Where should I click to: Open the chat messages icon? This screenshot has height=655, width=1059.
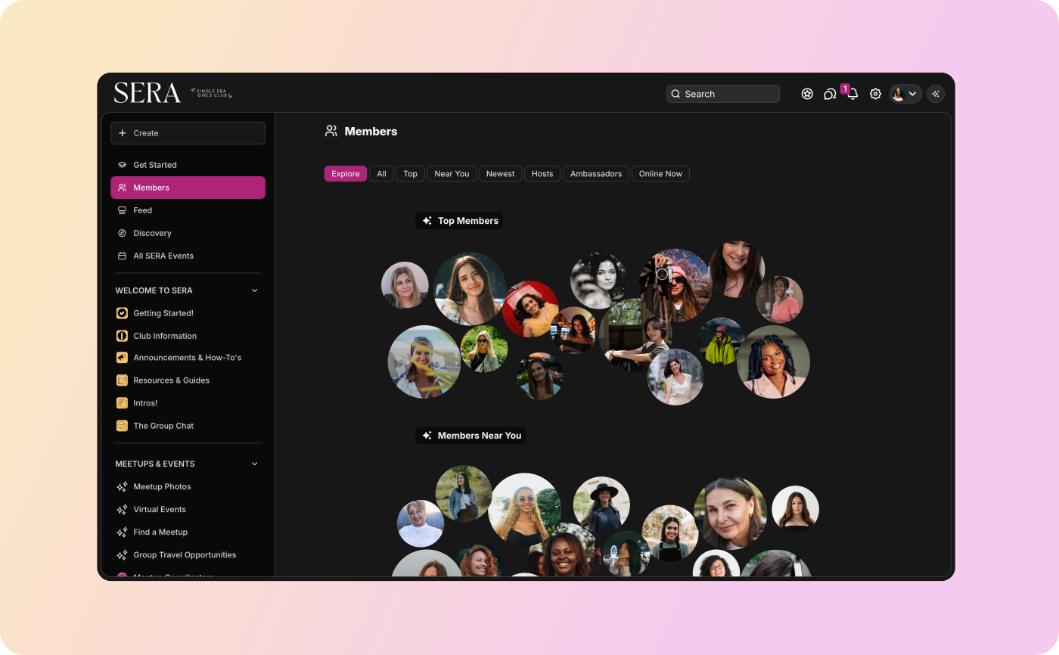click(830, 94)
